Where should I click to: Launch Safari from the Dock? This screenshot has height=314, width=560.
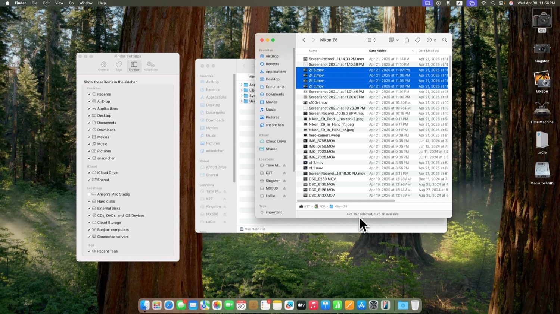point(169,305)
